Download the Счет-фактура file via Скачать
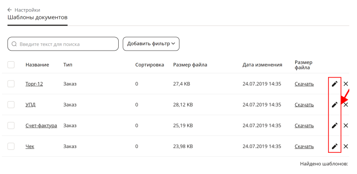 (x=304, y=125)
